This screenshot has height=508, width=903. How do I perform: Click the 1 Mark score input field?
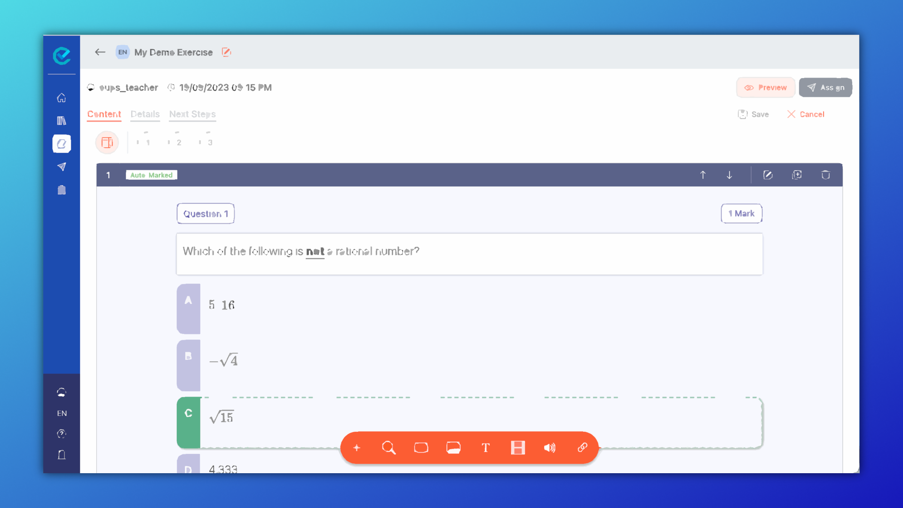click(x=742, y=214)
